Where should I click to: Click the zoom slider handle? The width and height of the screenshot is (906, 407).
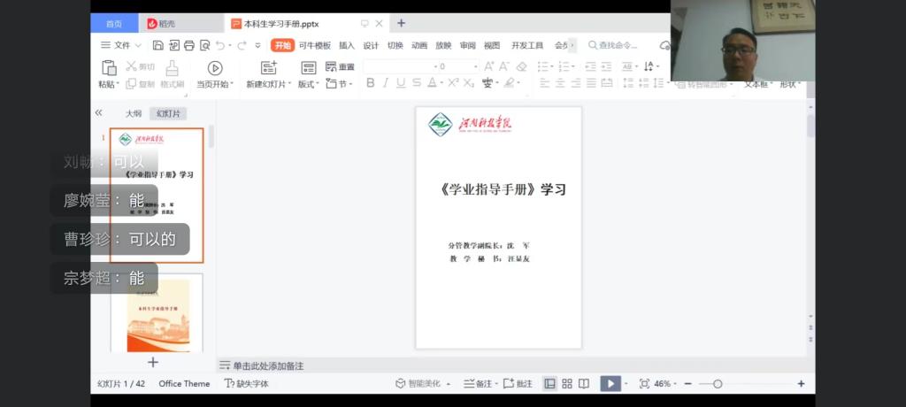[717, 384]
